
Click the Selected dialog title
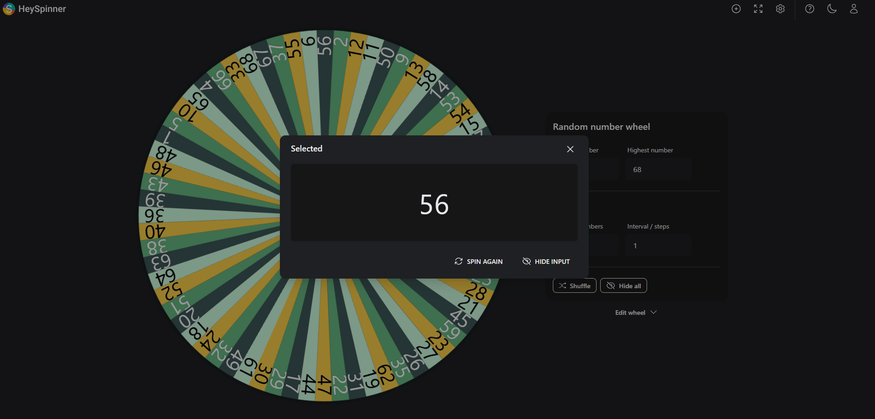307,149
